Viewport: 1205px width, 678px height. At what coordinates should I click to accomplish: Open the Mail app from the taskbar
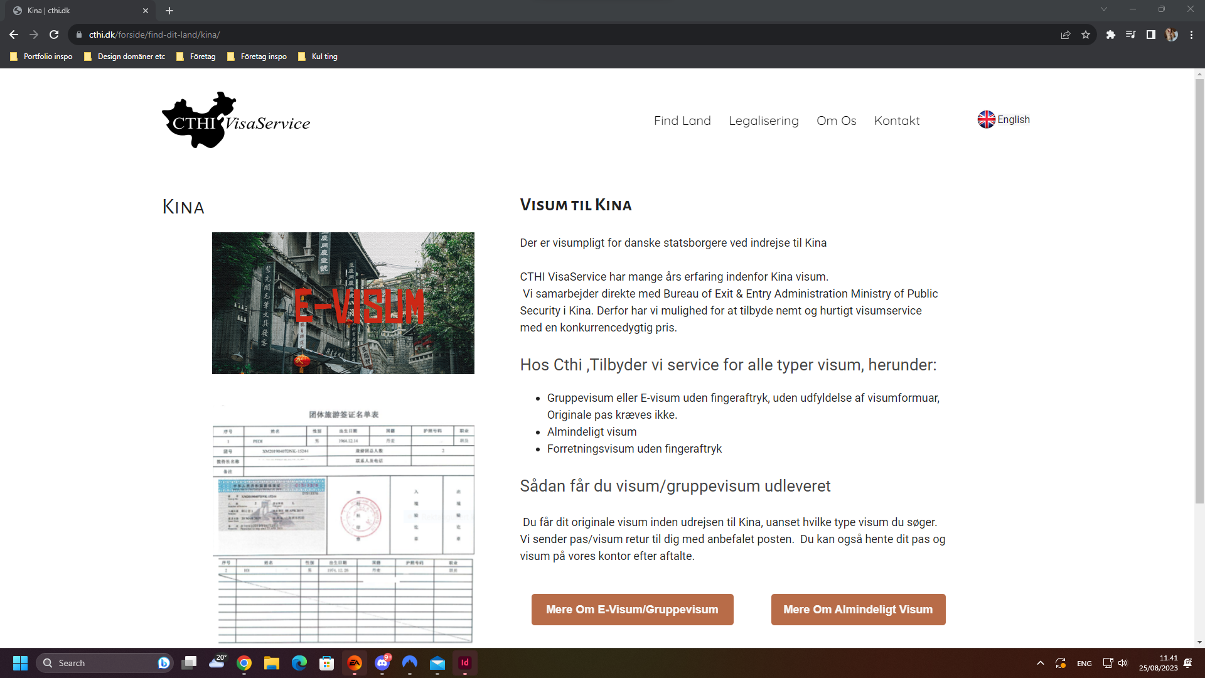coord(437,663)
